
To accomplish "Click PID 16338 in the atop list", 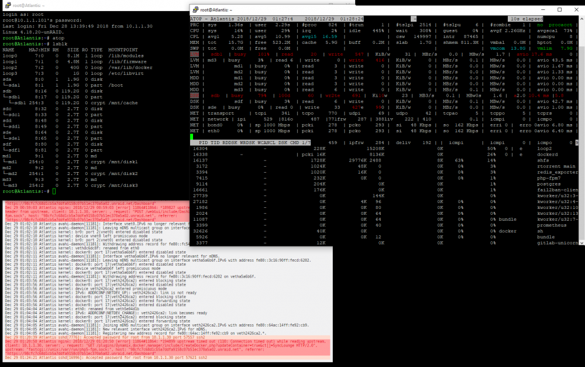I will (x=200, y=155).
